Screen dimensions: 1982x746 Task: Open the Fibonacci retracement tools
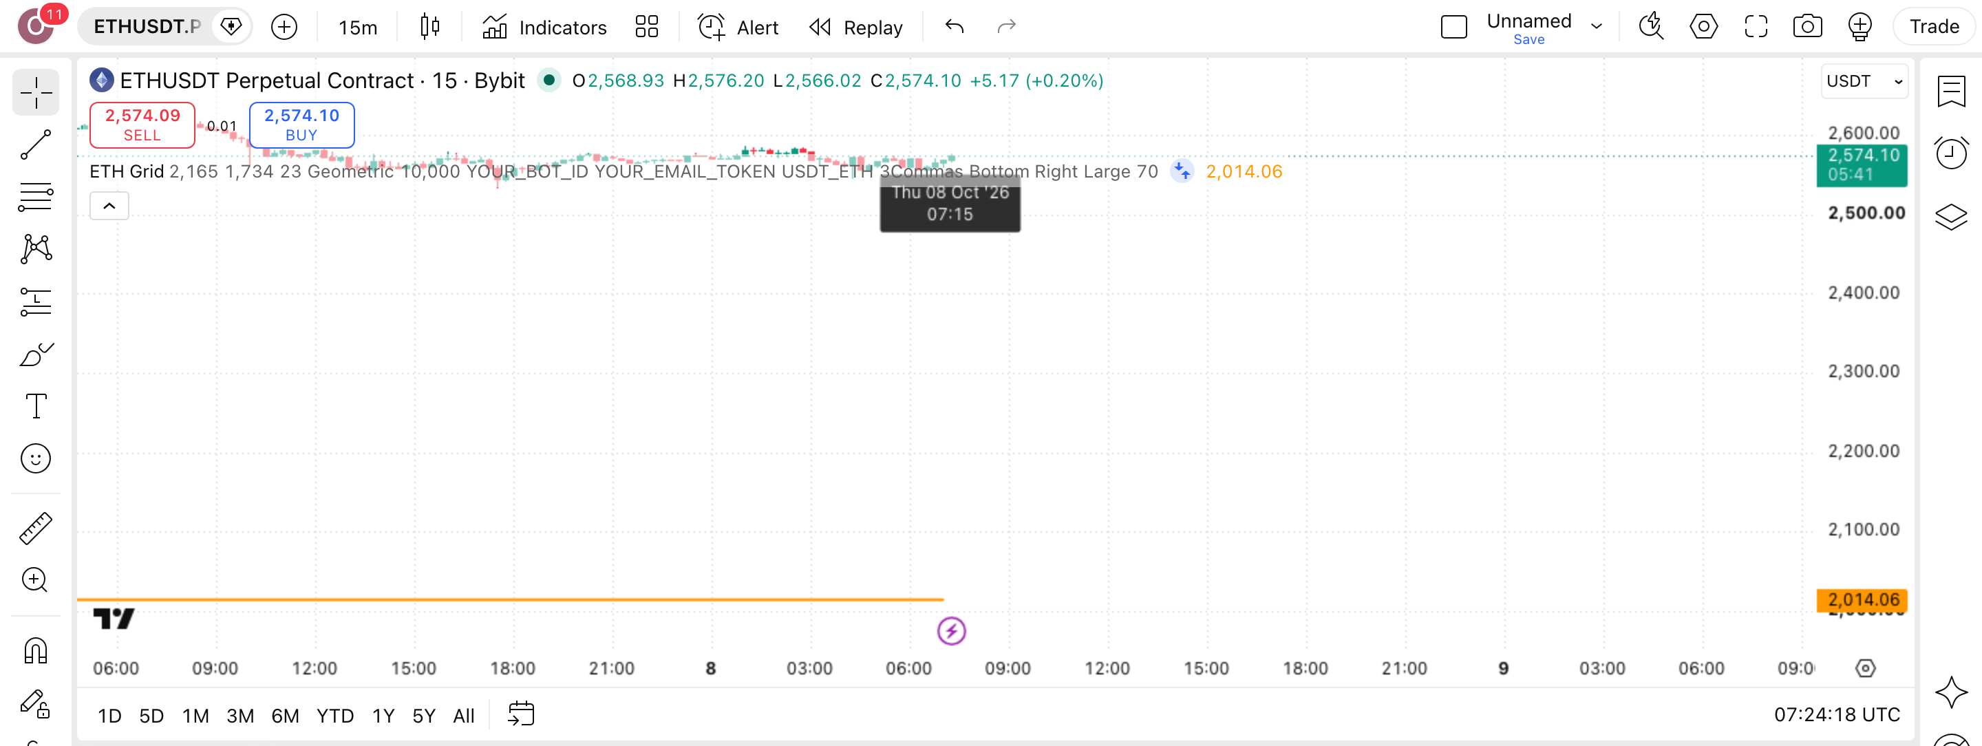pos(35,197)
